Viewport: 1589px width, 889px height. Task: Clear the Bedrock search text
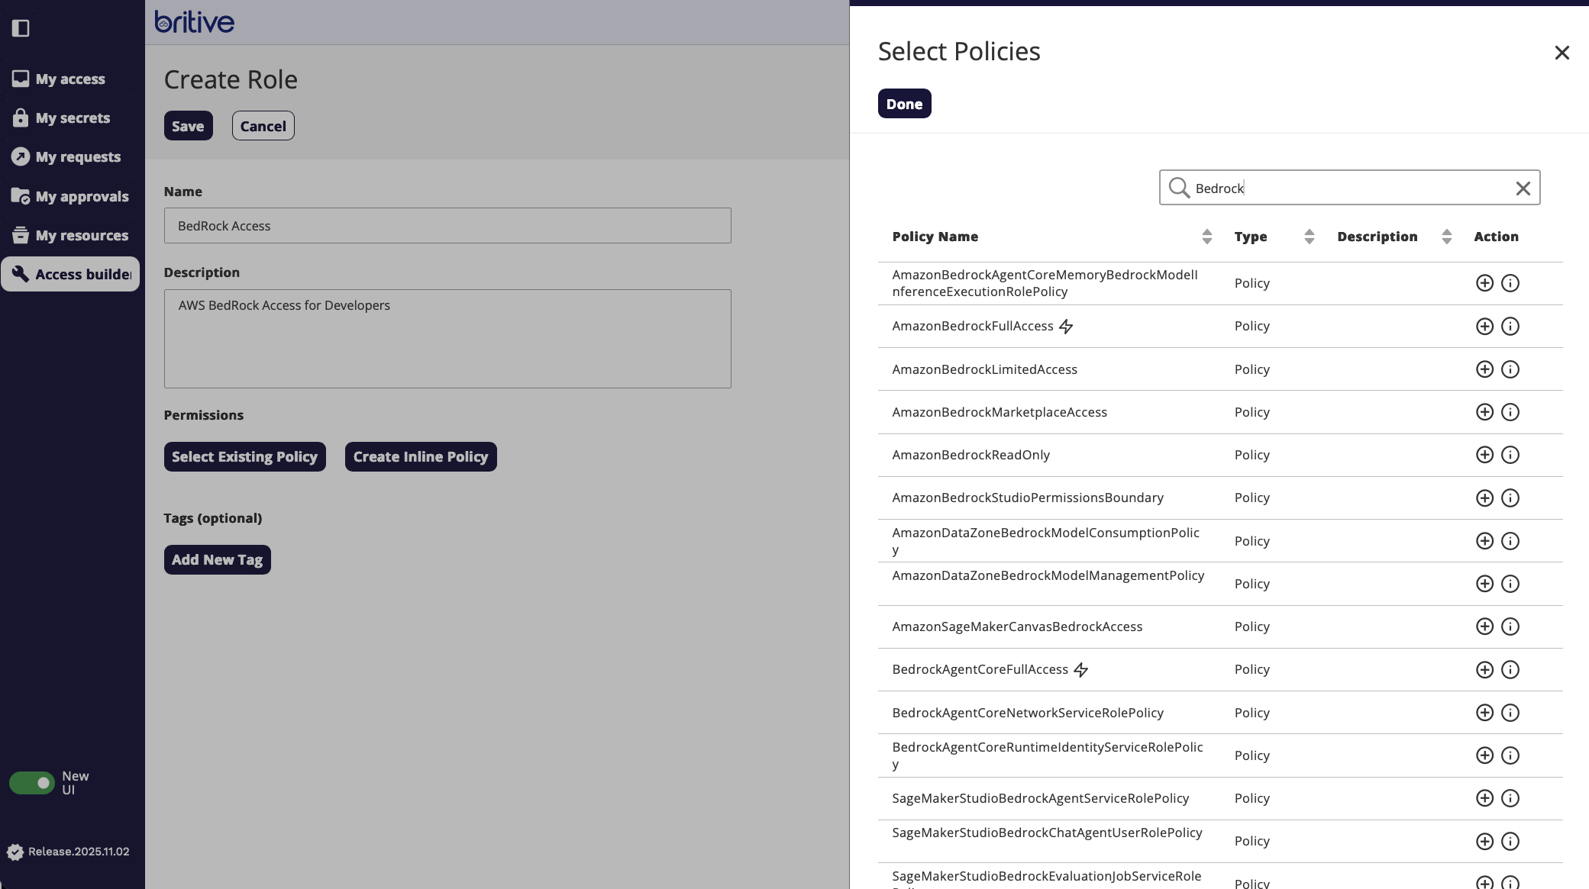[x=1523, y=188]
